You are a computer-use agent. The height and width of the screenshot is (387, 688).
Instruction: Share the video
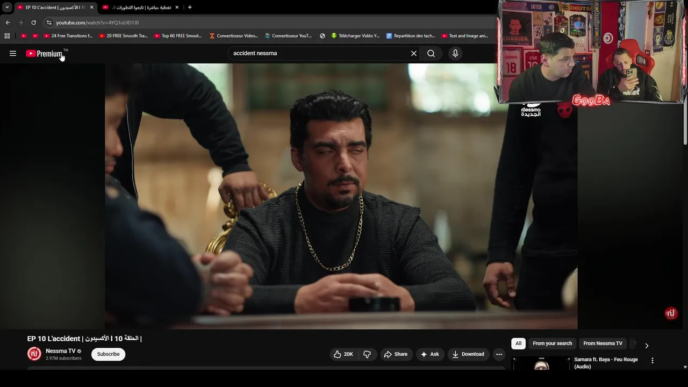pyautogui.click(x=396, y=354)
